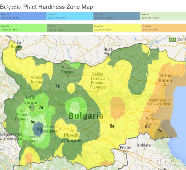The height and width of the screenshot is (170, 186).
Task: Choose the Zone 6b legend swatch
Action: [163, 16]
